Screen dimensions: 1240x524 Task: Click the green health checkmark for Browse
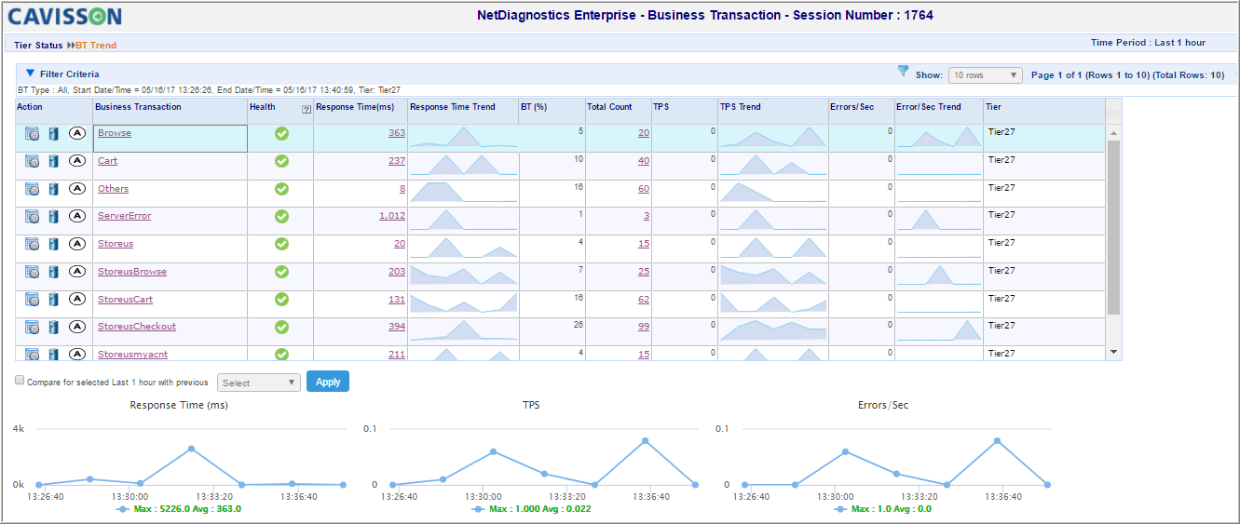click(281, 134)
